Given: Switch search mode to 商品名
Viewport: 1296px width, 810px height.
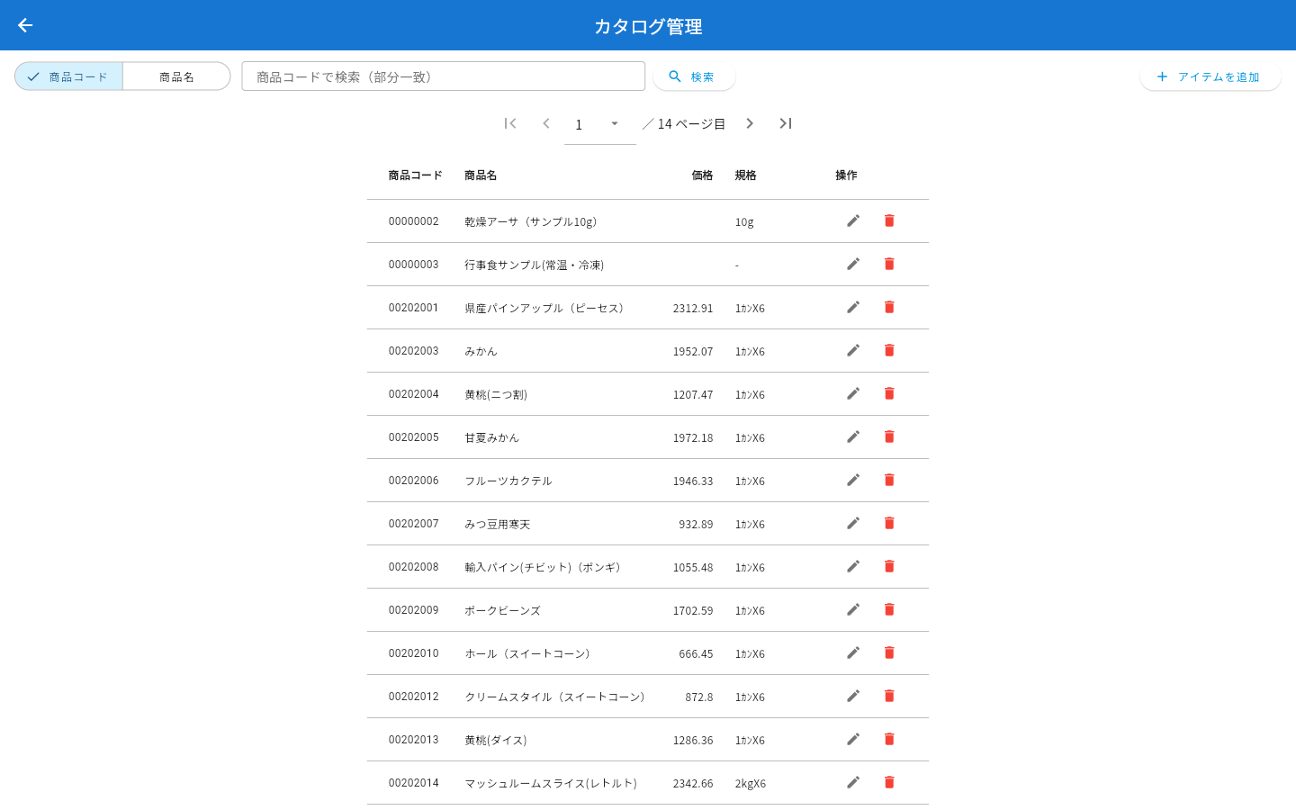Looking at the screenshot, I should 176,76.
